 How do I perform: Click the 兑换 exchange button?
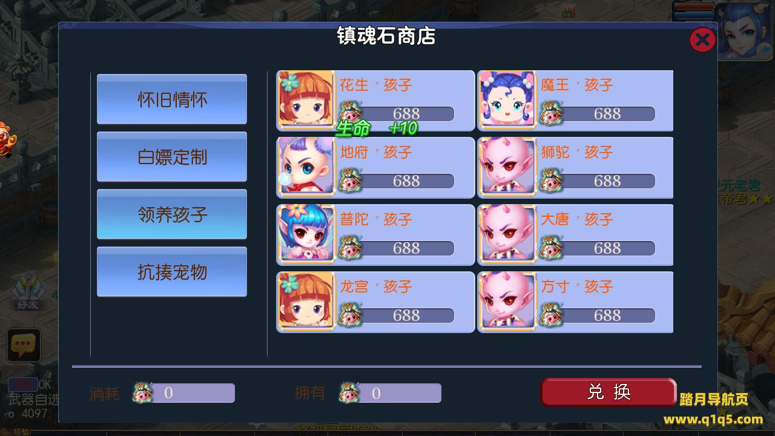(608, 392)
